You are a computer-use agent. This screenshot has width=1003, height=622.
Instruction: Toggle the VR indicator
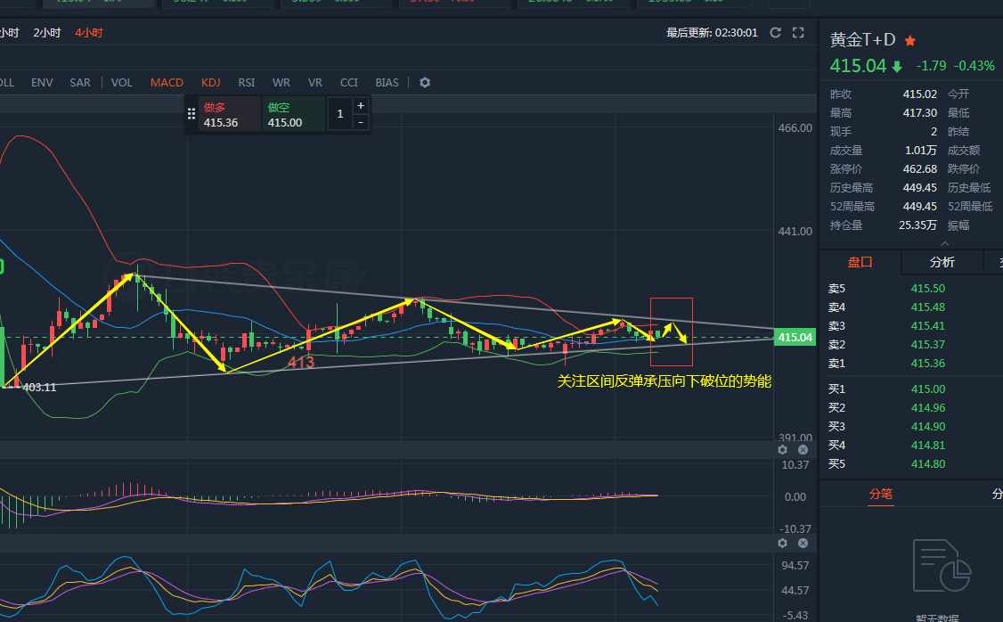pyautogui.click(x=314, y=83)
